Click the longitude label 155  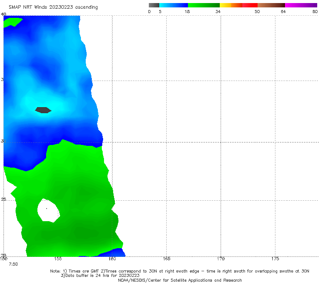coord(58,259)
